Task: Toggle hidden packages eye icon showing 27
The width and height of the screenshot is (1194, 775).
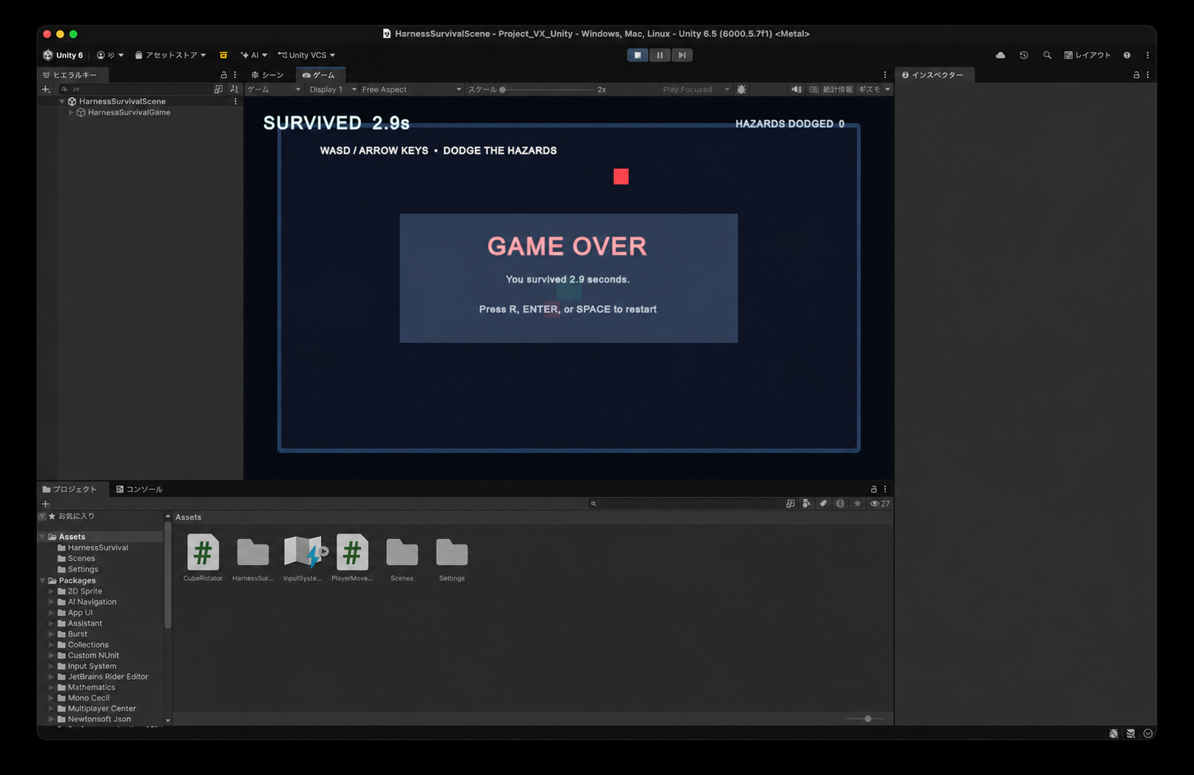Action: tap(879, 504)
